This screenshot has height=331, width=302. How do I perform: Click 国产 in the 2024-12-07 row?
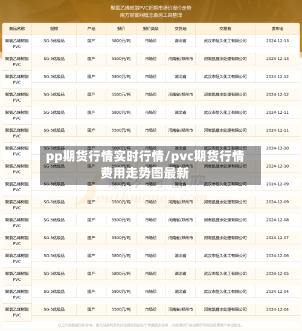91,238
